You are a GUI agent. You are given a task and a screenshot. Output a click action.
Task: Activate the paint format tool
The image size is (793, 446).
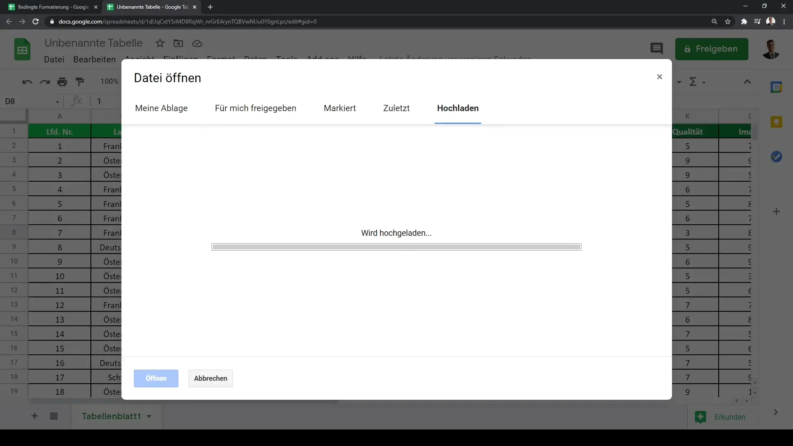[80, 82]
